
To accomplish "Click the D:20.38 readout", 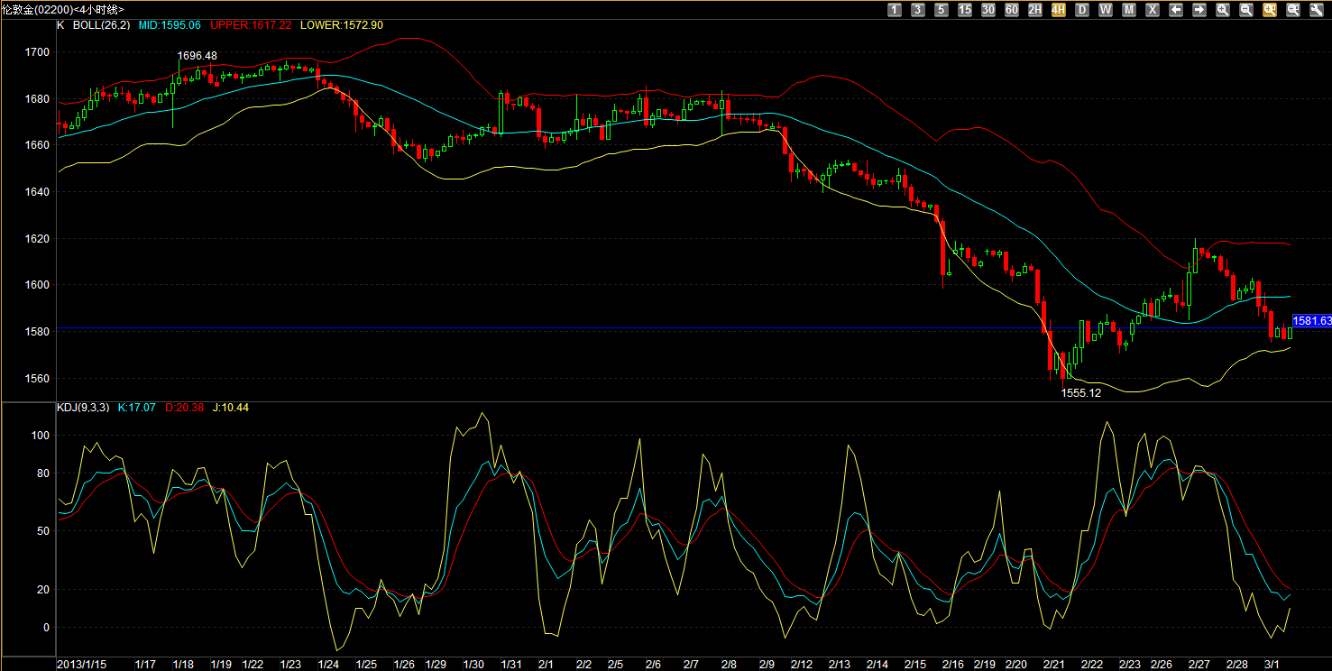I will [184, 408].
